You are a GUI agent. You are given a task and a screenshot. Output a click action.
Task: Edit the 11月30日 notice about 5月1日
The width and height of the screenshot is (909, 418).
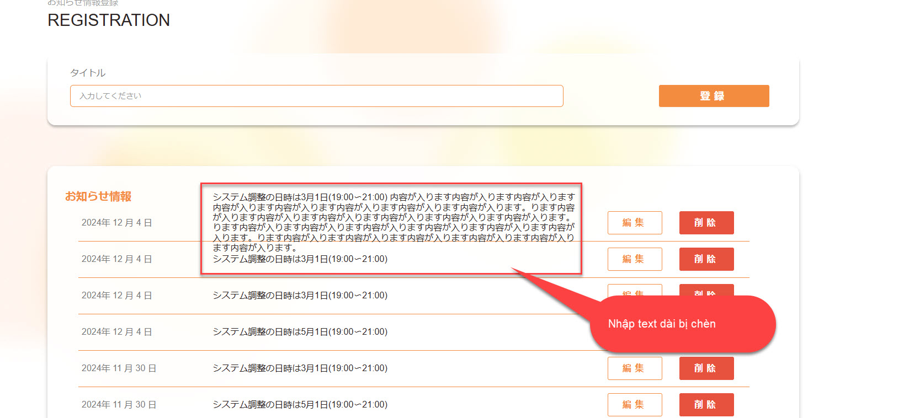coord(634,405)
